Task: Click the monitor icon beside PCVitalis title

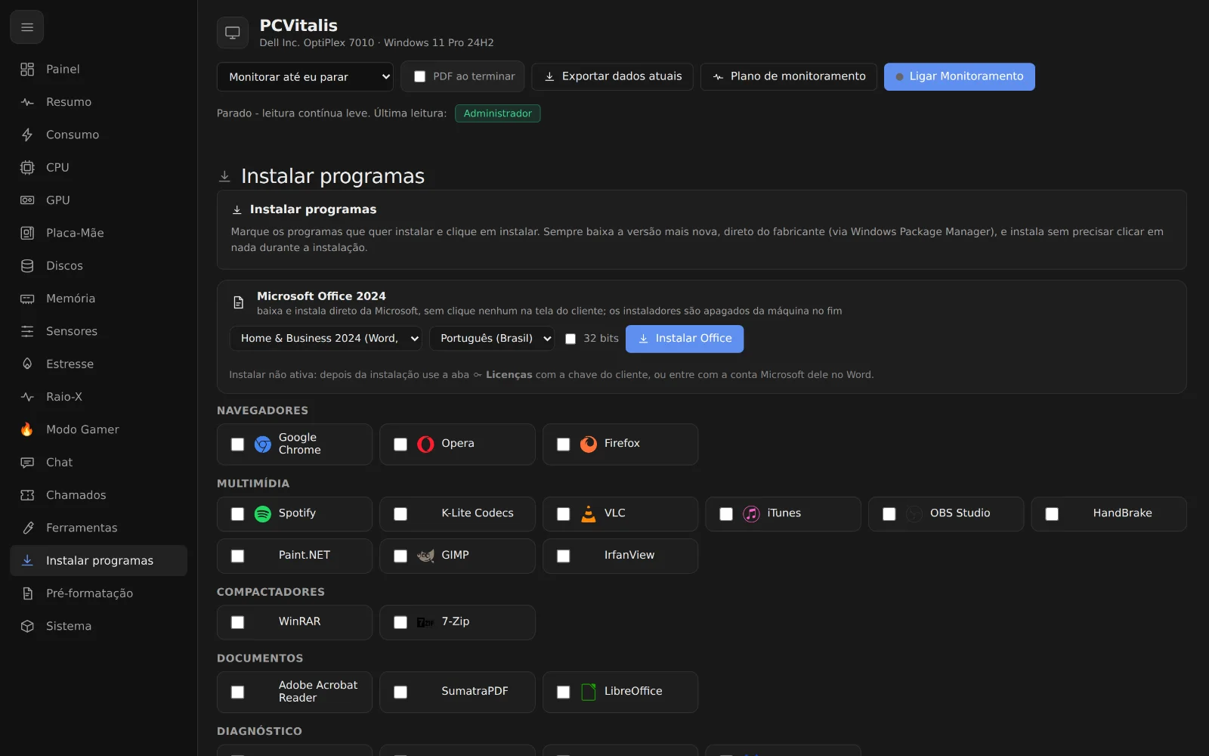Action: pos(233,33)
